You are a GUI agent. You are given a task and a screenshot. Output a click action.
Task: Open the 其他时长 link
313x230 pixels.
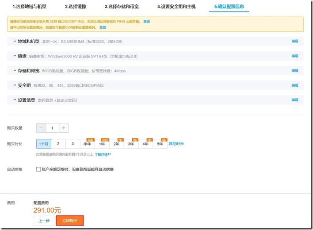[x=176, y=144]
